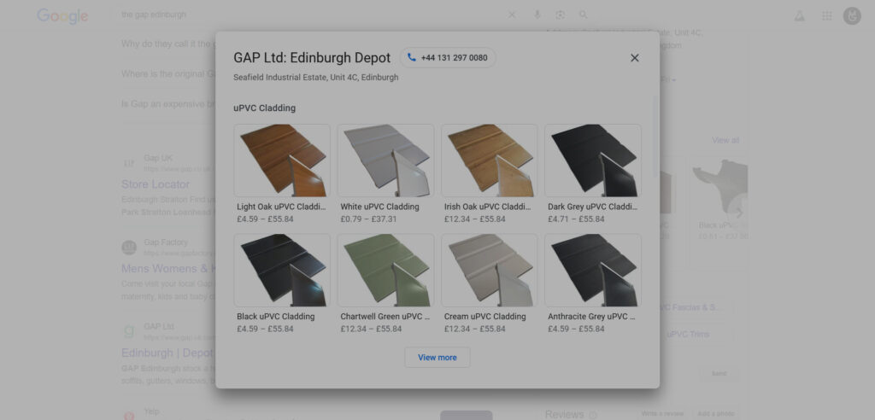
Task: Click 'Chartwell Green uPVC ...' product name
Action: point(385,317)
